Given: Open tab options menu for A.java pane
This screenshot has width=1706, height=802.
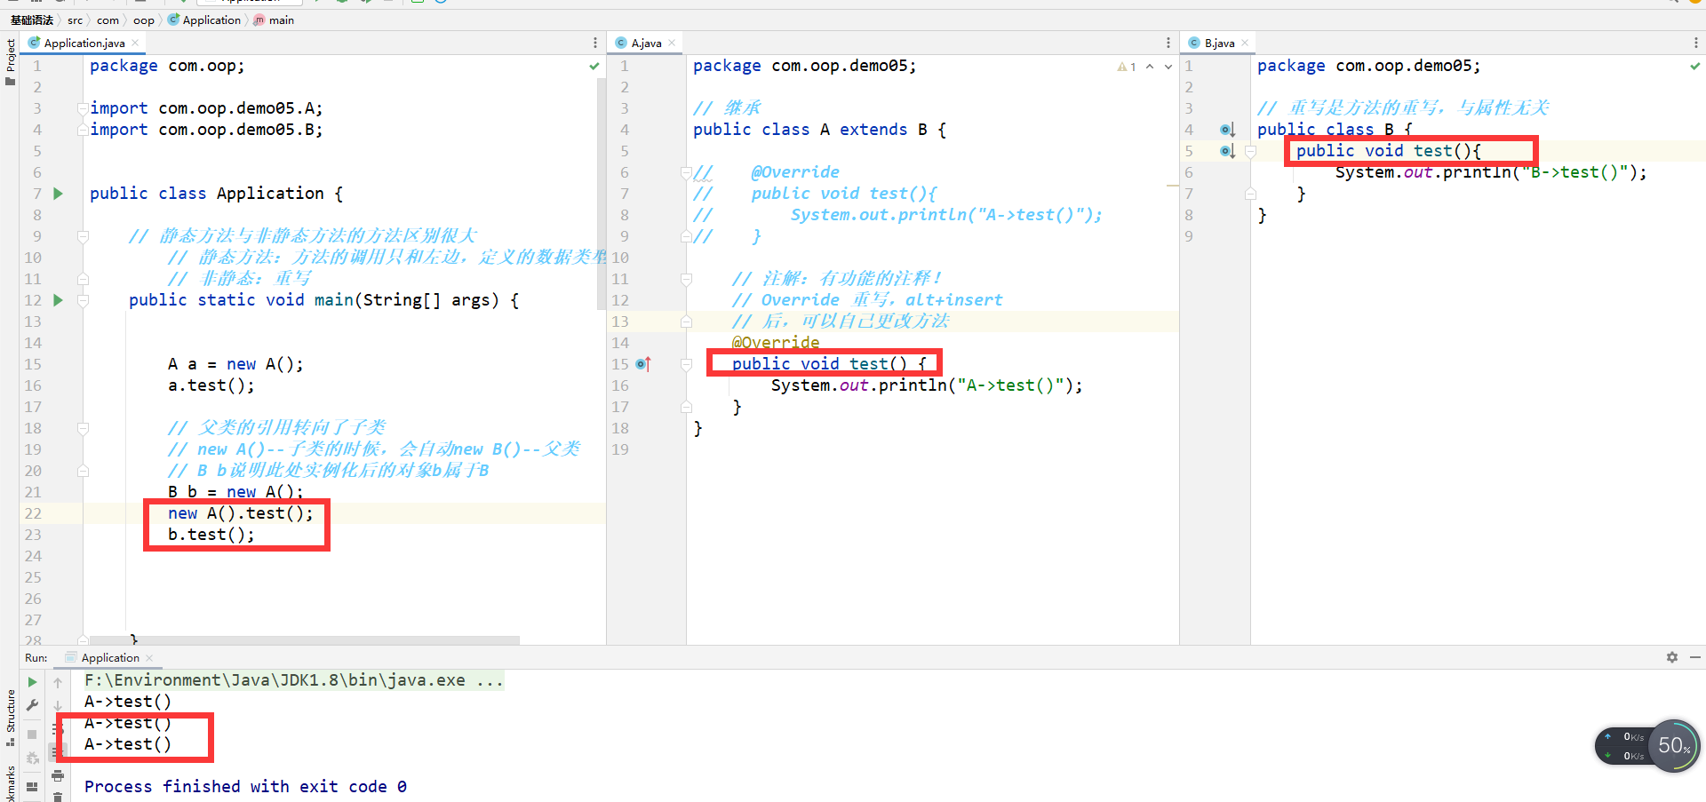Looking at the screenshot, I should (x=1168, y=43).
